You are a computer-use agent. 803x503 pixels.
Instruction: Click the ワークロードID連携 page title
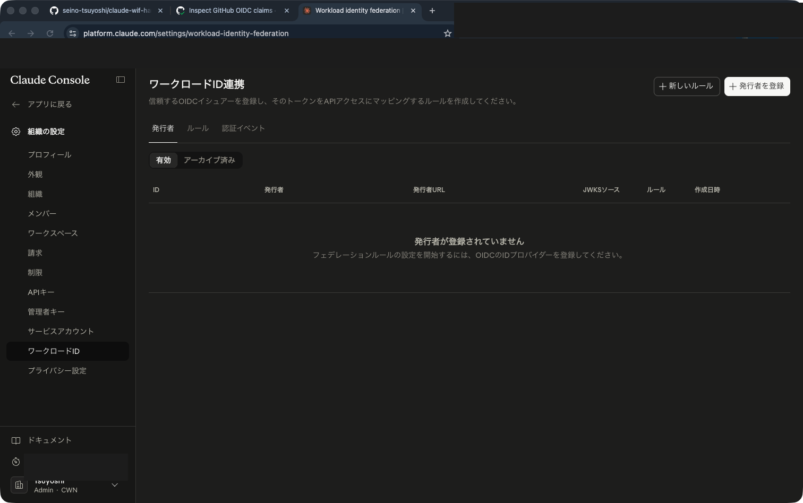click(x=197, y=84)
